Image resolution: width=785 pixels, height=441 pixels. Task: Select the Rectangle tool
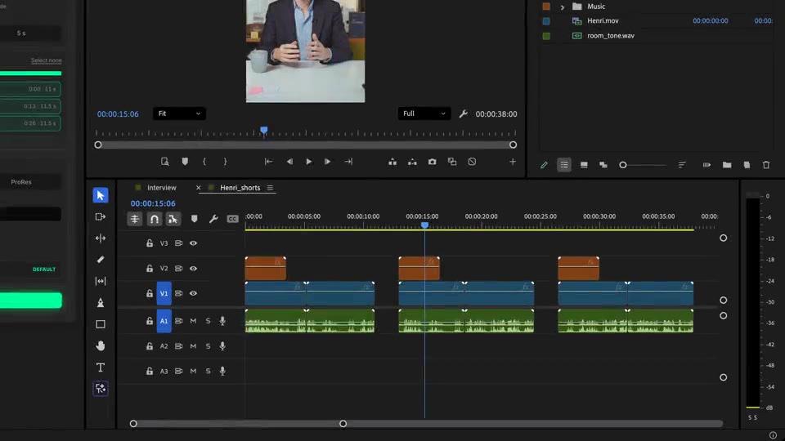100,324
